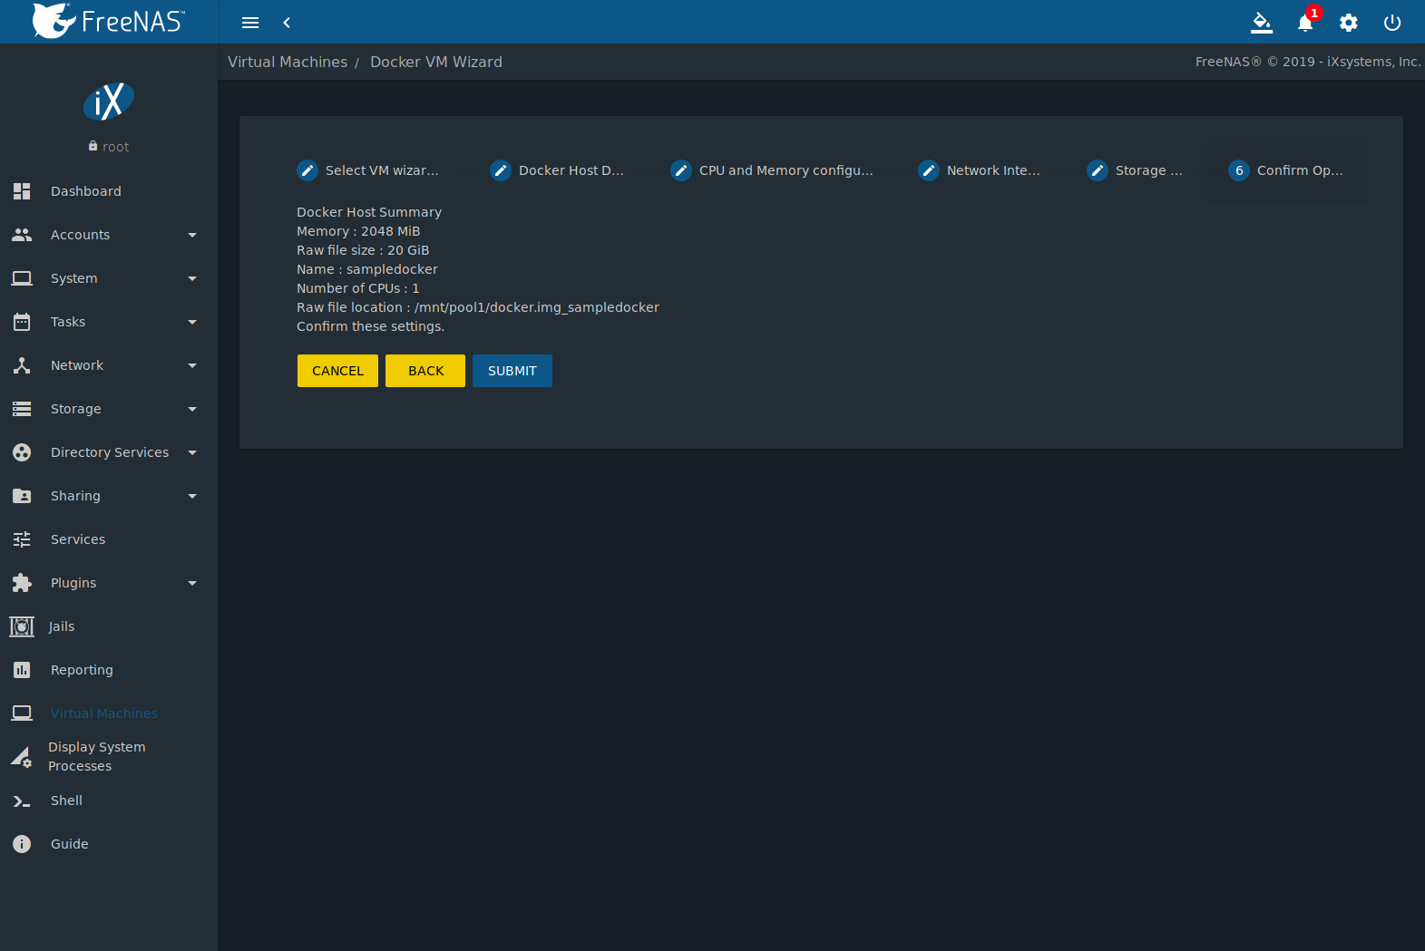Screen dimensions: 1425x951
Task: Expand the System menu arrow
Action: pos(192,278)
